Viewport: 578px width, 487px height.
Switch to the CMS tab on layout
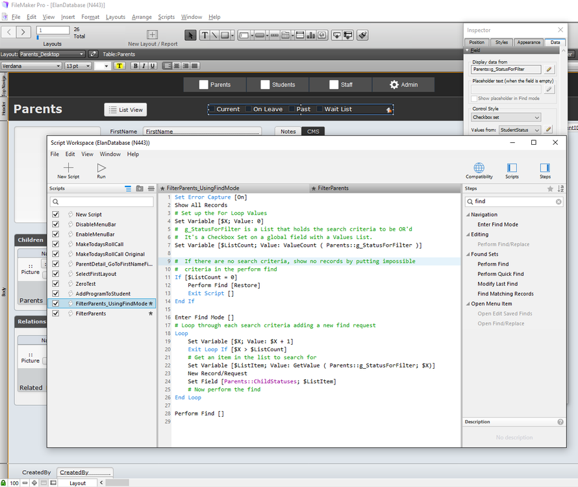click(313, 131)
